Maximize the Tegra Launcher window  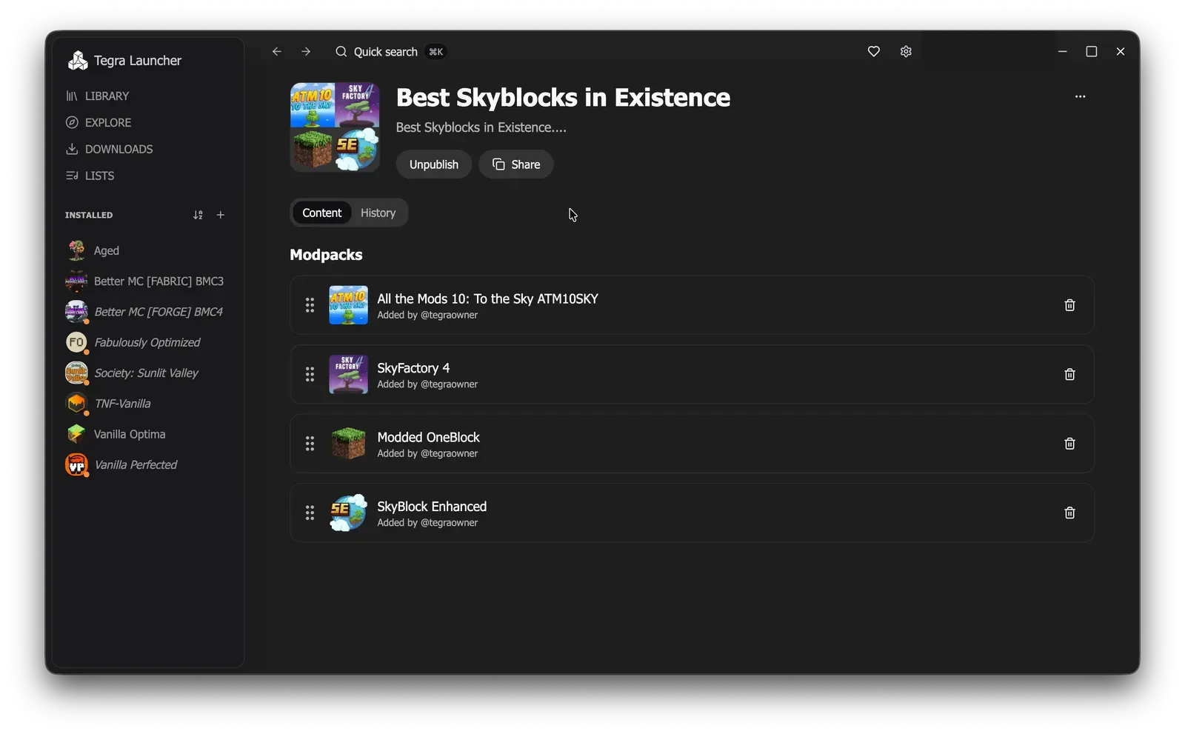1091,52
